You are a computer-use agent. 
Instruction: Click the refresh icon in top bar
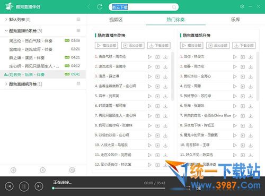tap(100, 7)
